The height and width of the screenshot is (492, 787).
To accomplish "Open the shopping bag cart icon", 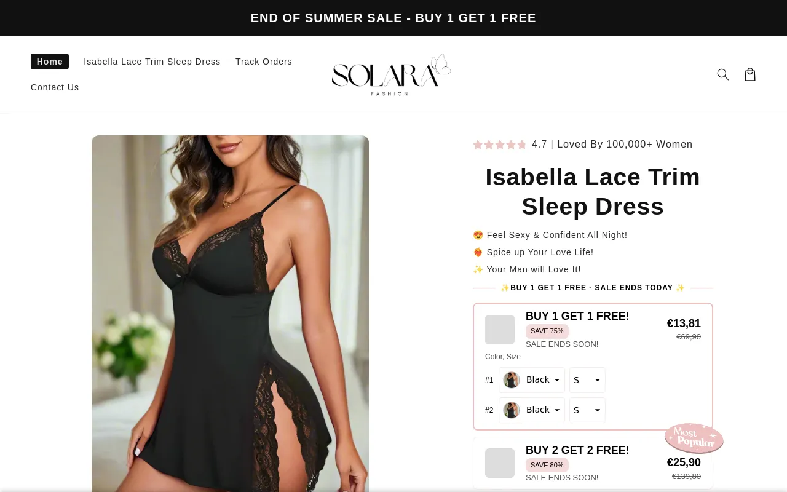I will click(750, 74).
